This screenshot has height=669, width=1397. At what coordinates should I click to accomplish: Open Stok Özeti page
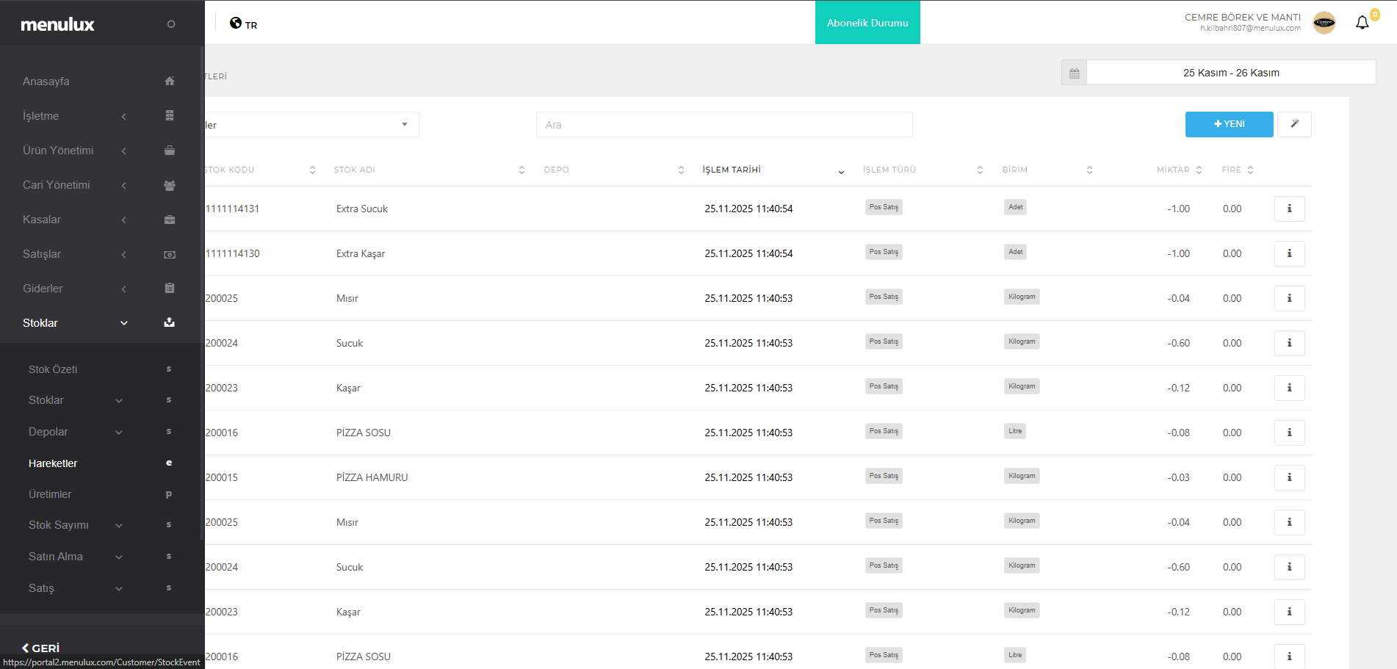(x=53, y=369)
